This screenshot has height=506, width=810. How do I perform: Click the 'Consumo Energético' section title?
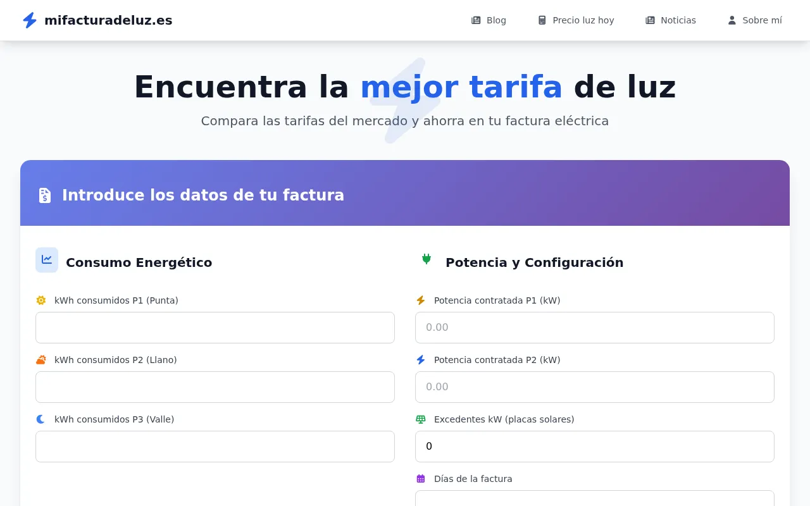139,262
